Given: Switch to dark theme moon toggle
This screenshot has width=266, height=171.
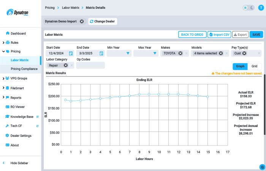Looking at the screenshot, I should click(252, 8).
